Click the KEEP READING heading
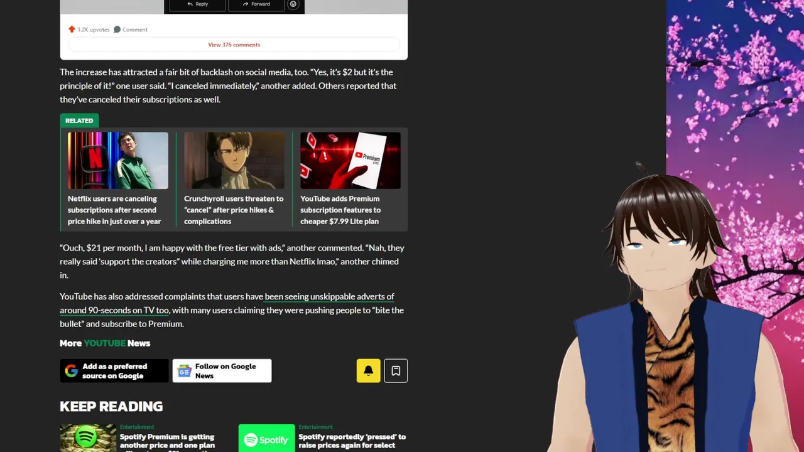This screenshot has height=452, width=804. click(111, 406)
